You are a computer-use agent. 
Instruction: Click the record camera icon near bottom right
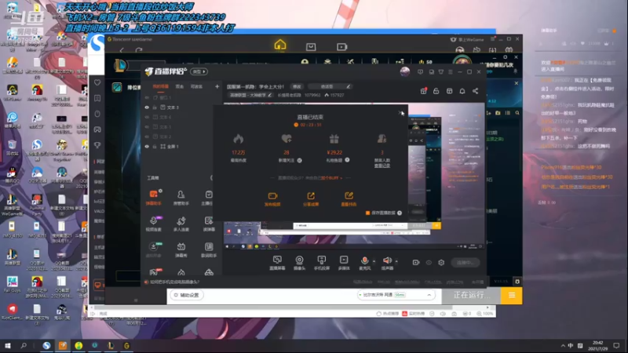click(416, 263)
